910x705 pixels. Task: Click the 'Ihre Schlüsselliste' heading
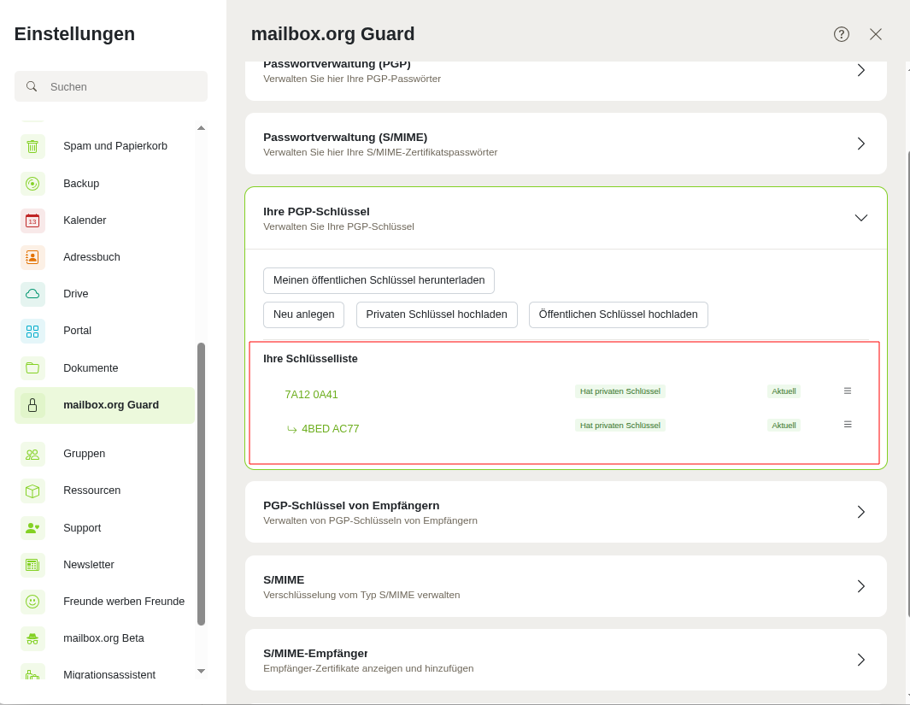pos(310,359)
